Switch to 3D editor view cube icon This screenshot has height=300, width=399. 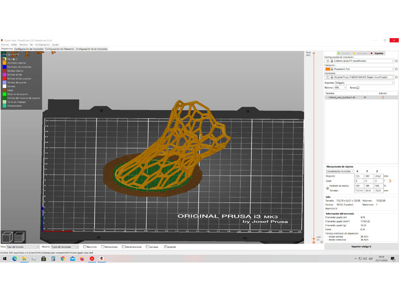click(x=7, y=236)
